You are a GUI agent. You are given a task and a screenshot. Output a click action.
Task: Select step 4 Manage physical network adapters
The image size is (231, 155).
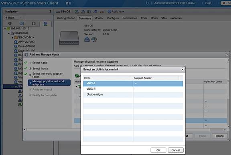coord(49,83)
